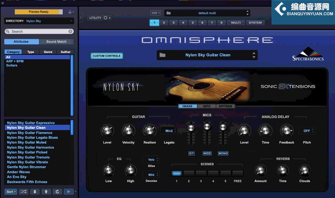Select Scene 1
The height and width of the screenshot is (198, 335).
[x=176, y=174]
